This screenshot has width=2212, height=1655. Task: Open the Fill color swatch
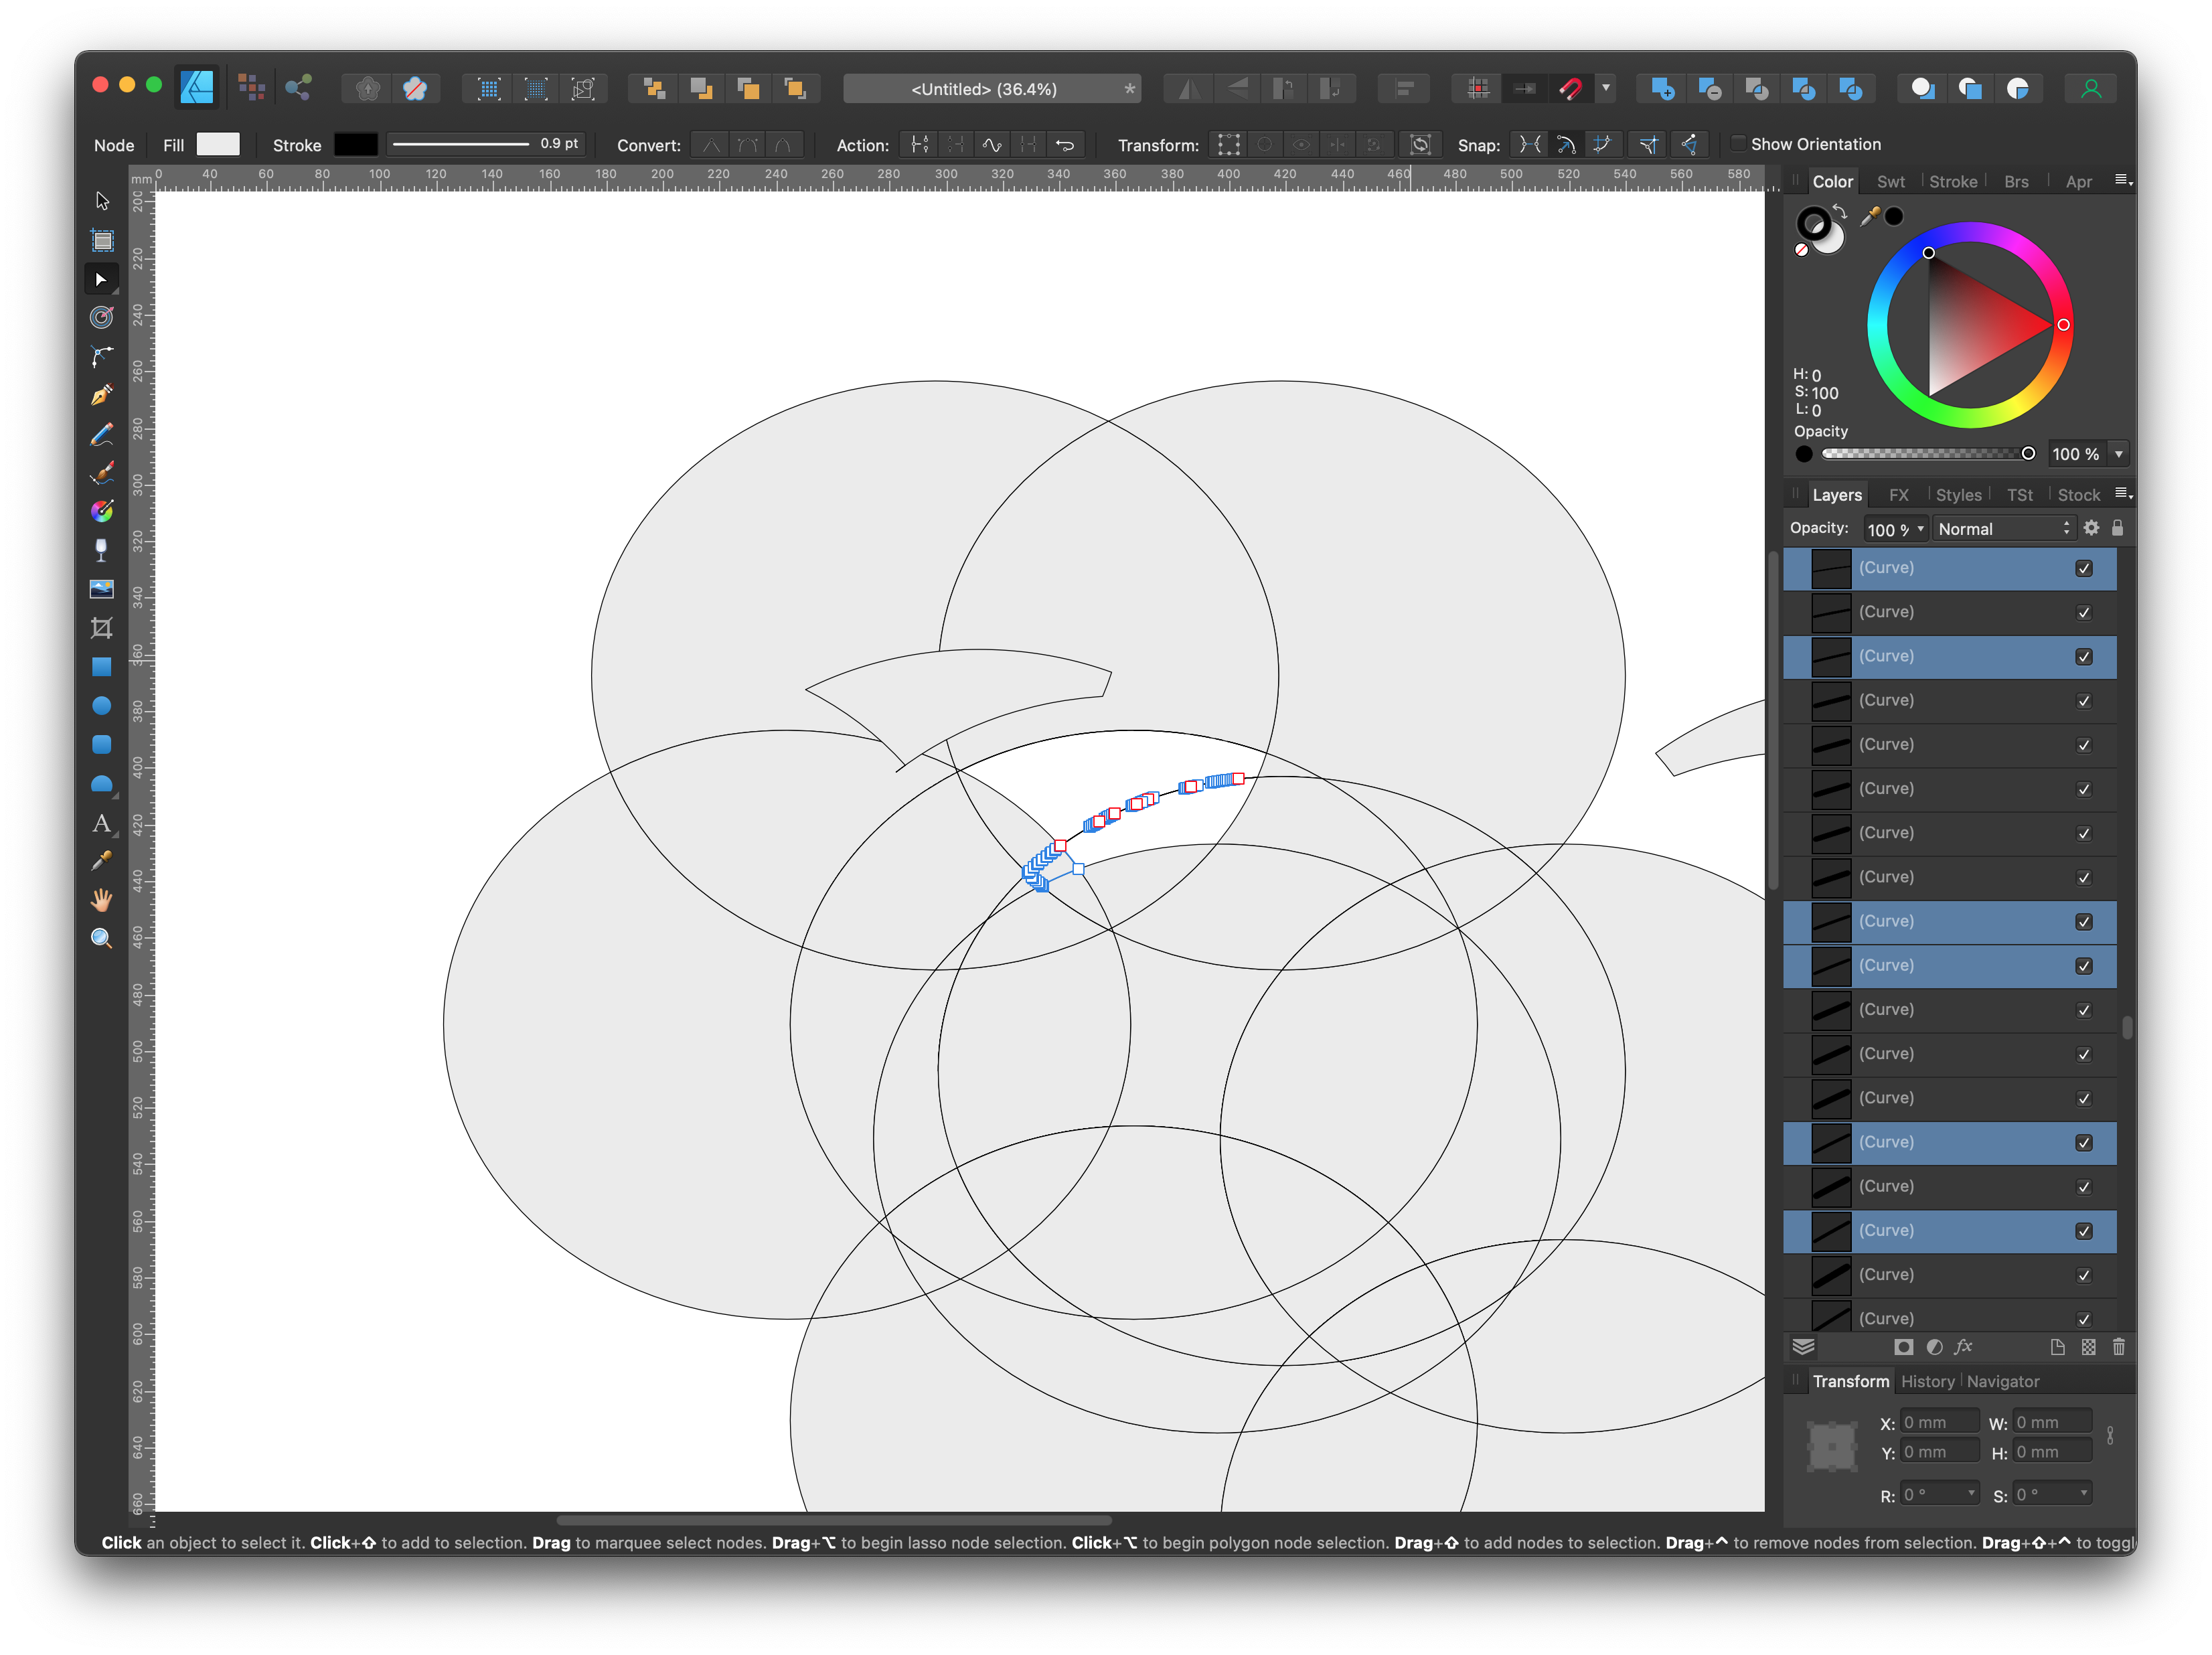[x=218, y=145]
